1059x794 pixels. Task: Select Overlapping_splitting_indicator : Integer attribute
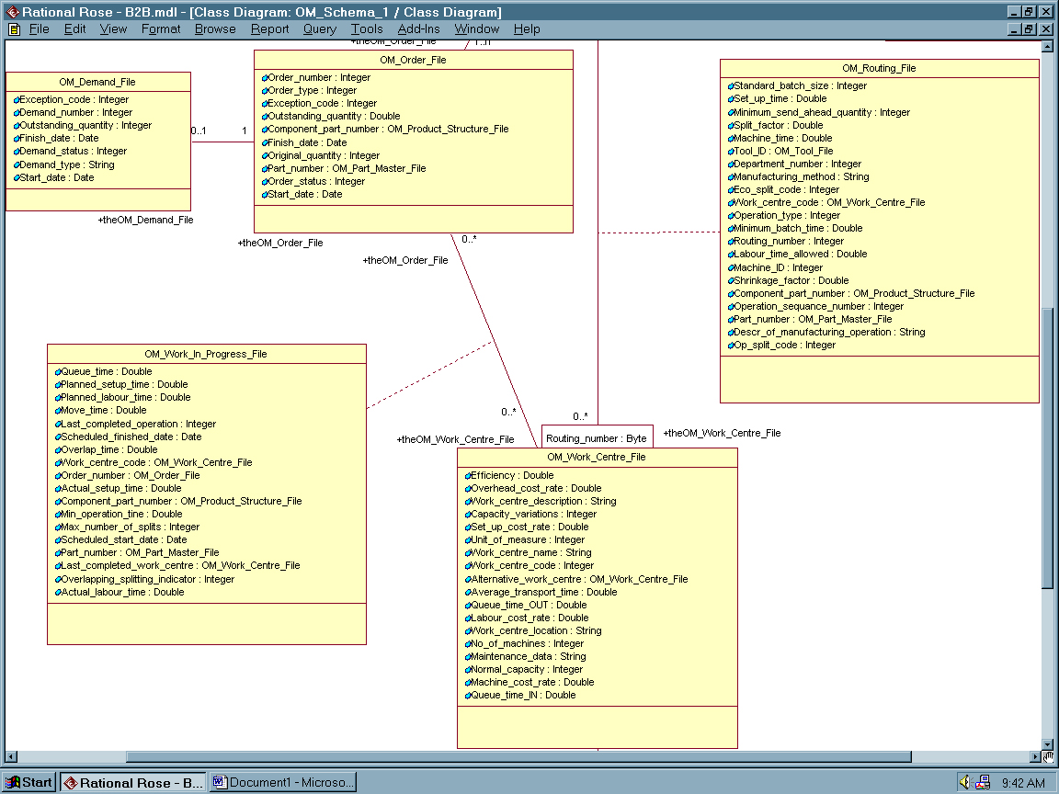144,579
